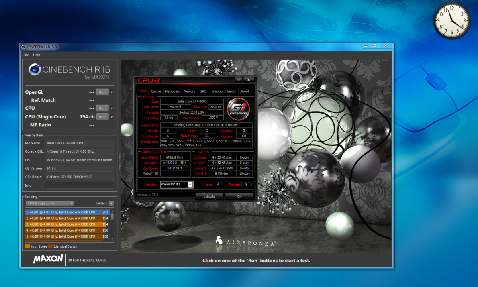Click the Code Name value "Haswell"
Screen dimensions: 478x287
[175, 107]
